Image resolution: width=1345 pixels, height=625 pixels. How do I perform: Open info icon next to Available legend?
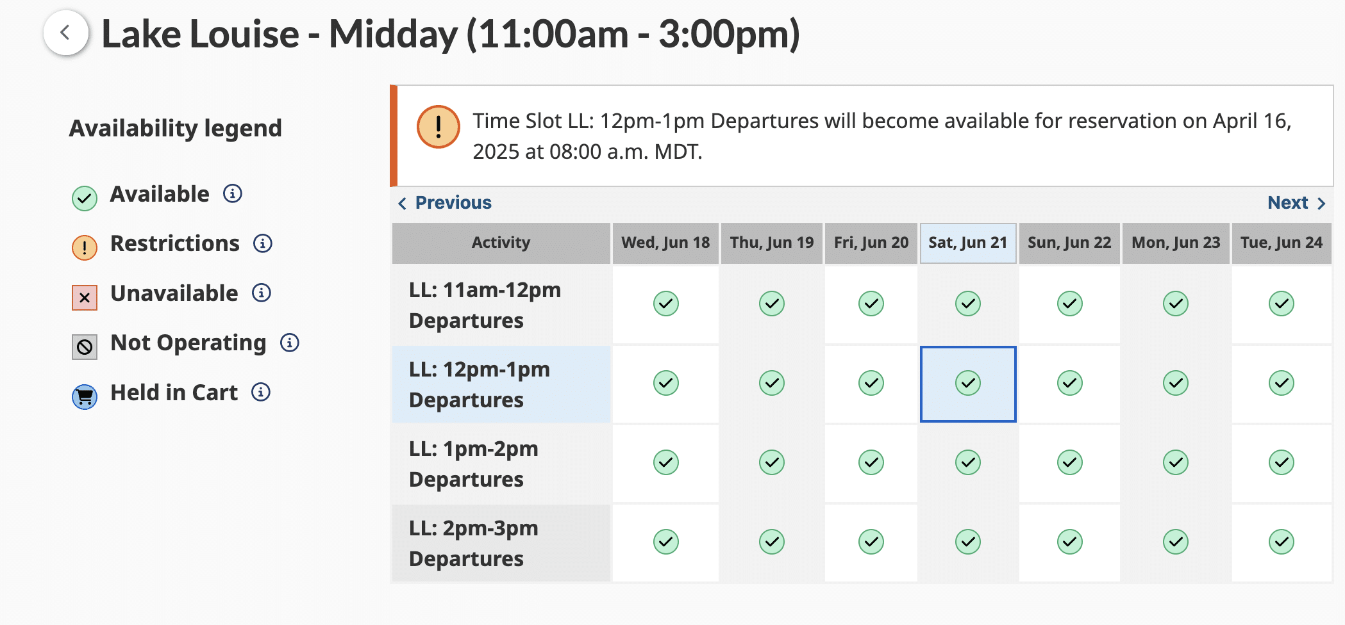233,193
